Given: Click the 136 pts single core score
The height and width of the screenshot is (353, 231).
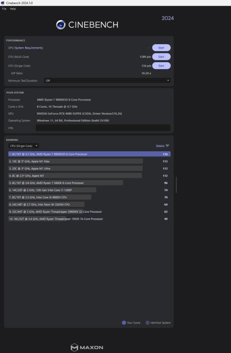Looking at the screenshot, I should (146, 66).
